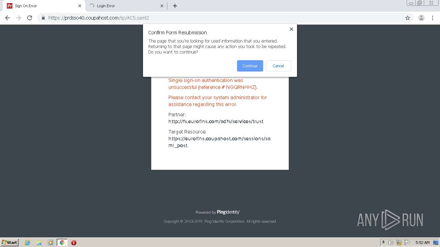Image resolution: width=440 pixels, height=247 pixels.
Task: Go forward in browser history
Action: (19, 18)
